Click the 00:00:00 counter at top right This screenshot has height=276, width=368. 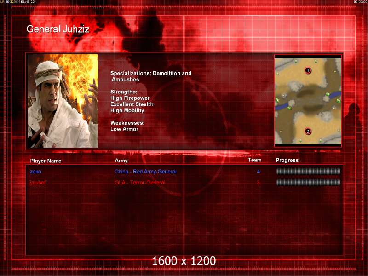coord(361,2)
